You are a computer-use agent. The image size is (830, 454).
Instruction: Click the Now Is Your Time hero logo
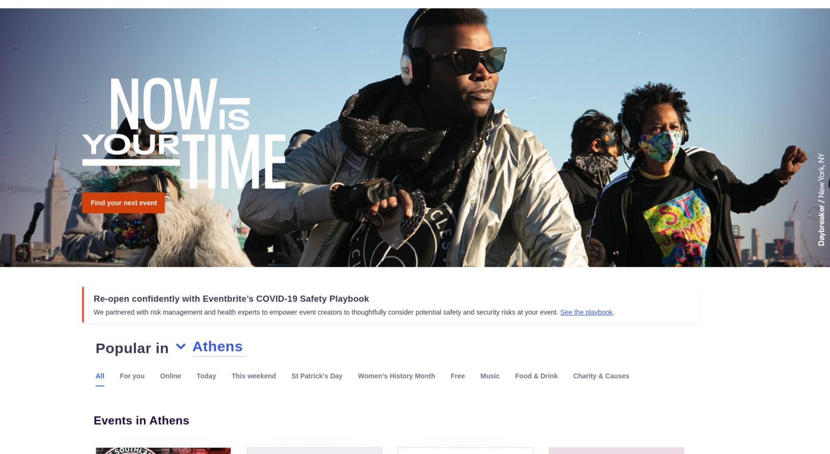184,133
